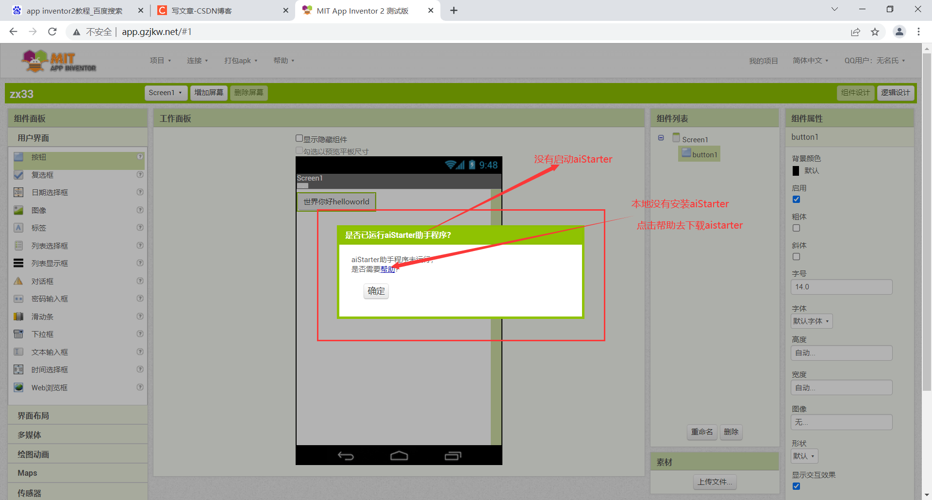Screen dimensions: 932x500
Task: Open the 帮助 menu
Action: 283,60
